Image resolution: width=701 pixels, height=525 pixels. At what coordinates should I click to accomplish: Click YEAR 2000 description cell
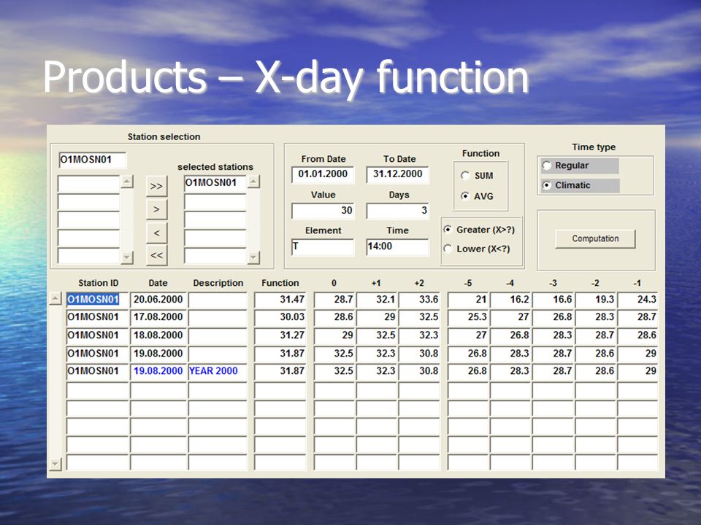coord(218,371)
